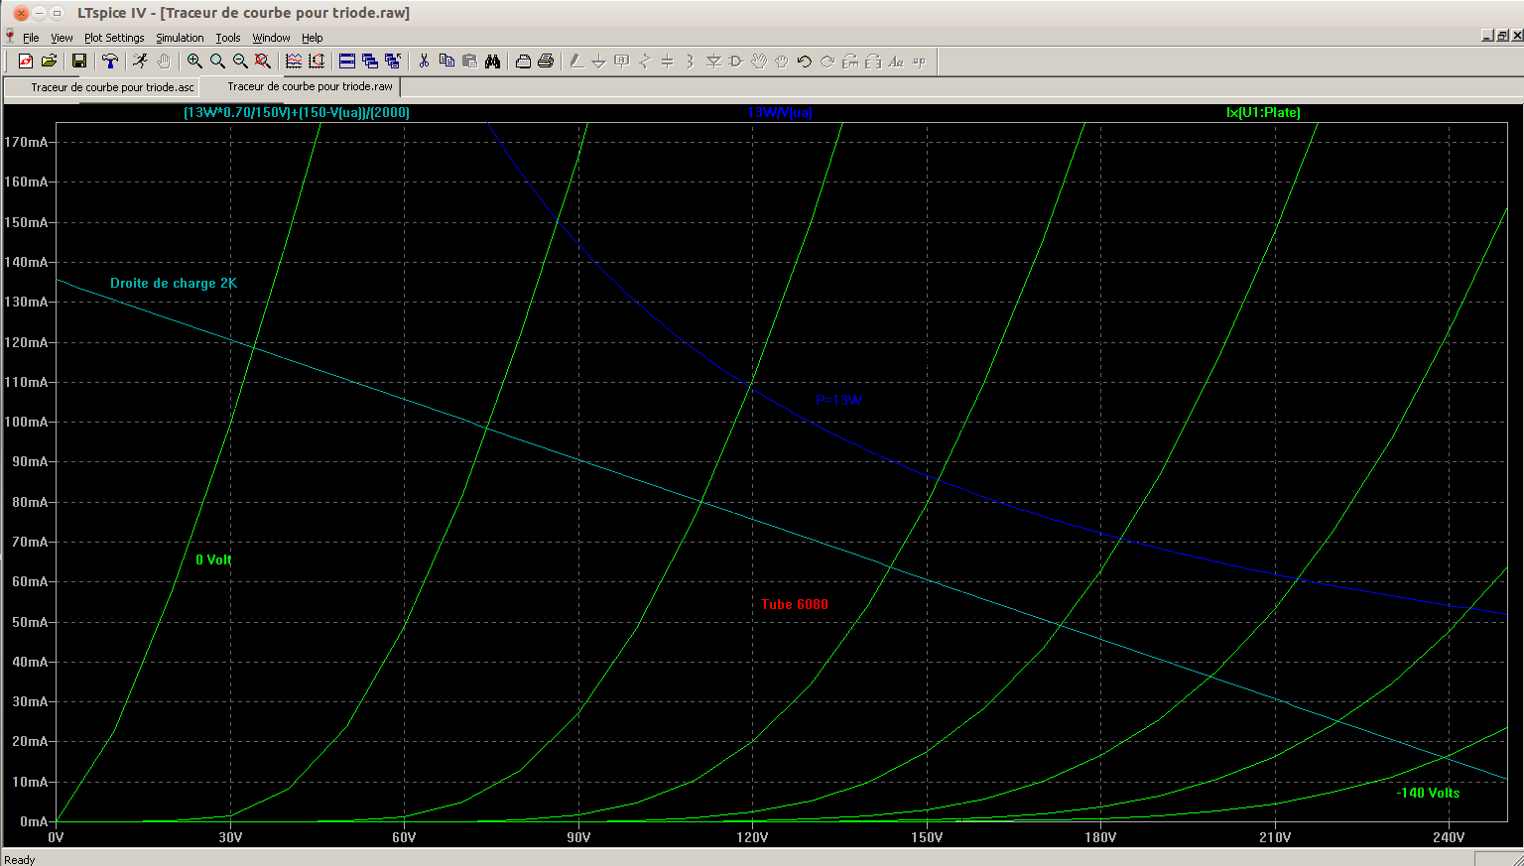Open the Window menu
Viewport: 1524px width, 866px height.
click(x=271, y=38)
